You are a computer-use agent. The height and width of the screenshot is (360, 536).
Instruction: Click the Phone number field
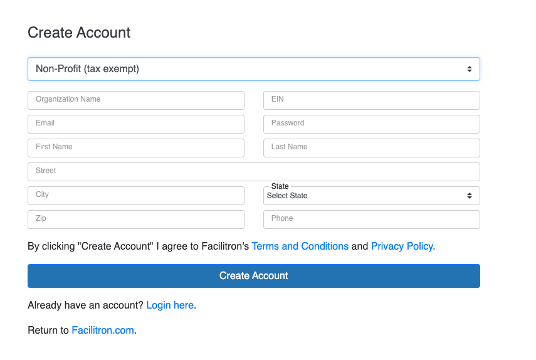tap(372, 220)
